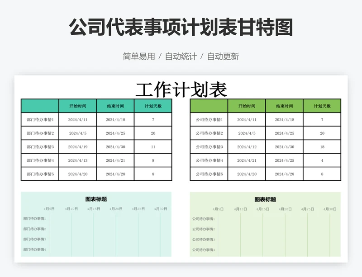Select start date 2024/4/11 of 公司待办事情1
Image resolution: width=362 pixels, height=277 pixels.
click(x=247, y=119)
